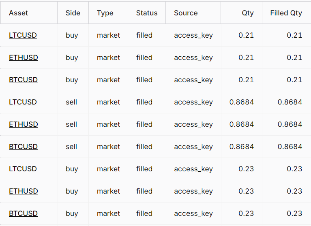
Task: Sort by the Filled Qty column header
Action: coord(286,13)
